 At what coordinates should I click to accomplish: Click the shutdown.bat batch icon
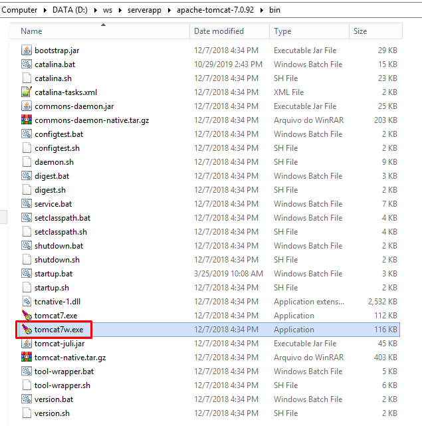pos(27,246)
